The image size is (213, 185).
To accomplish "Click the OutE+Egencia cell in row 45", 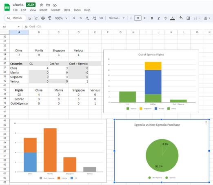I will coord(19,103).
